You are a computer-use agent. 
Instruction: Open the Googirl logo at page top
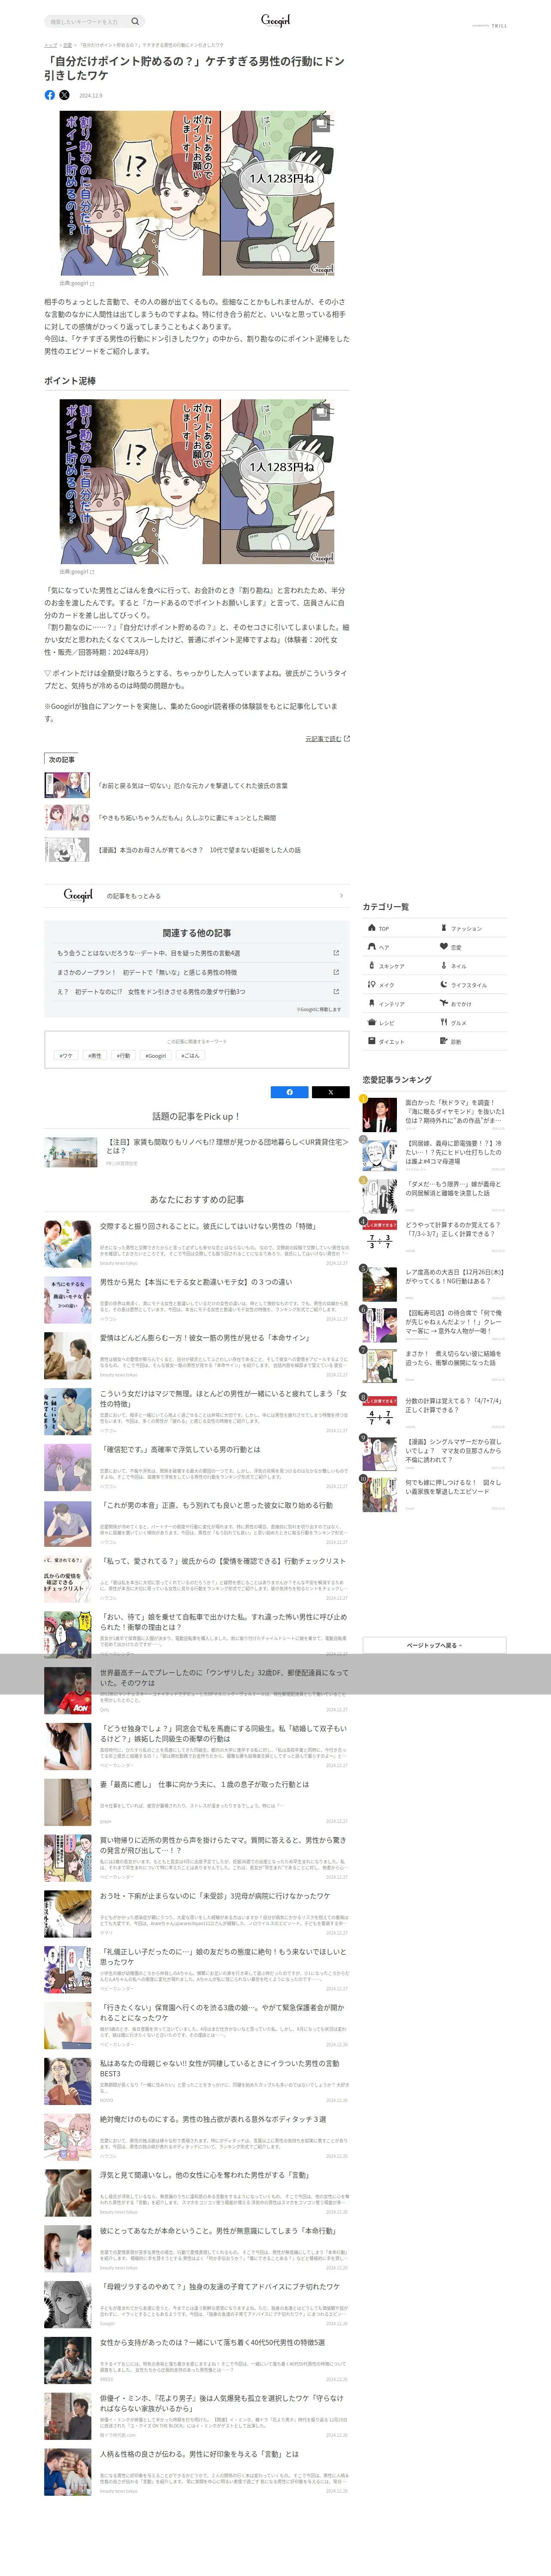pos(275,20)
